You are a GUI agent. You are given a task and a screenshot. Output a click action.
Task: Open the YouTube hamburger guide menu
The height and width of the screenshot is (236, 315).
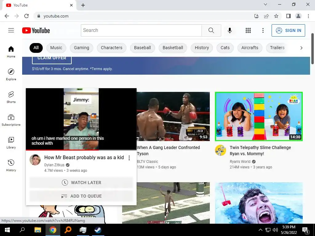[x=11, y=30]
